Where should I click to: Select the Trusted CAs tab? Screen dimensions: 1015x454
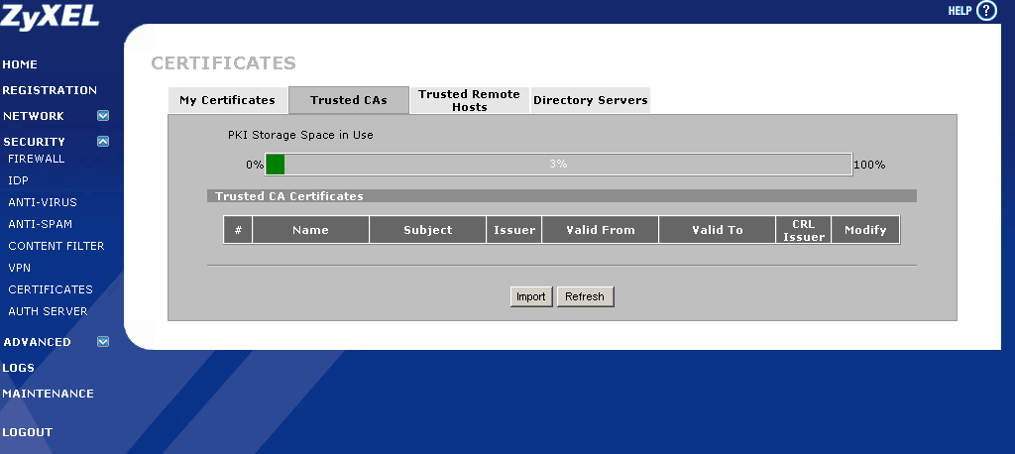[349, 100]
